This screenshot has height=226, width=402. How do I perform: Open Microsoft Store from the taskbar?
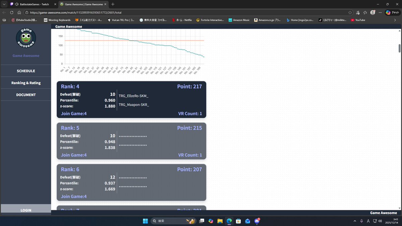(x=238, y=221)
